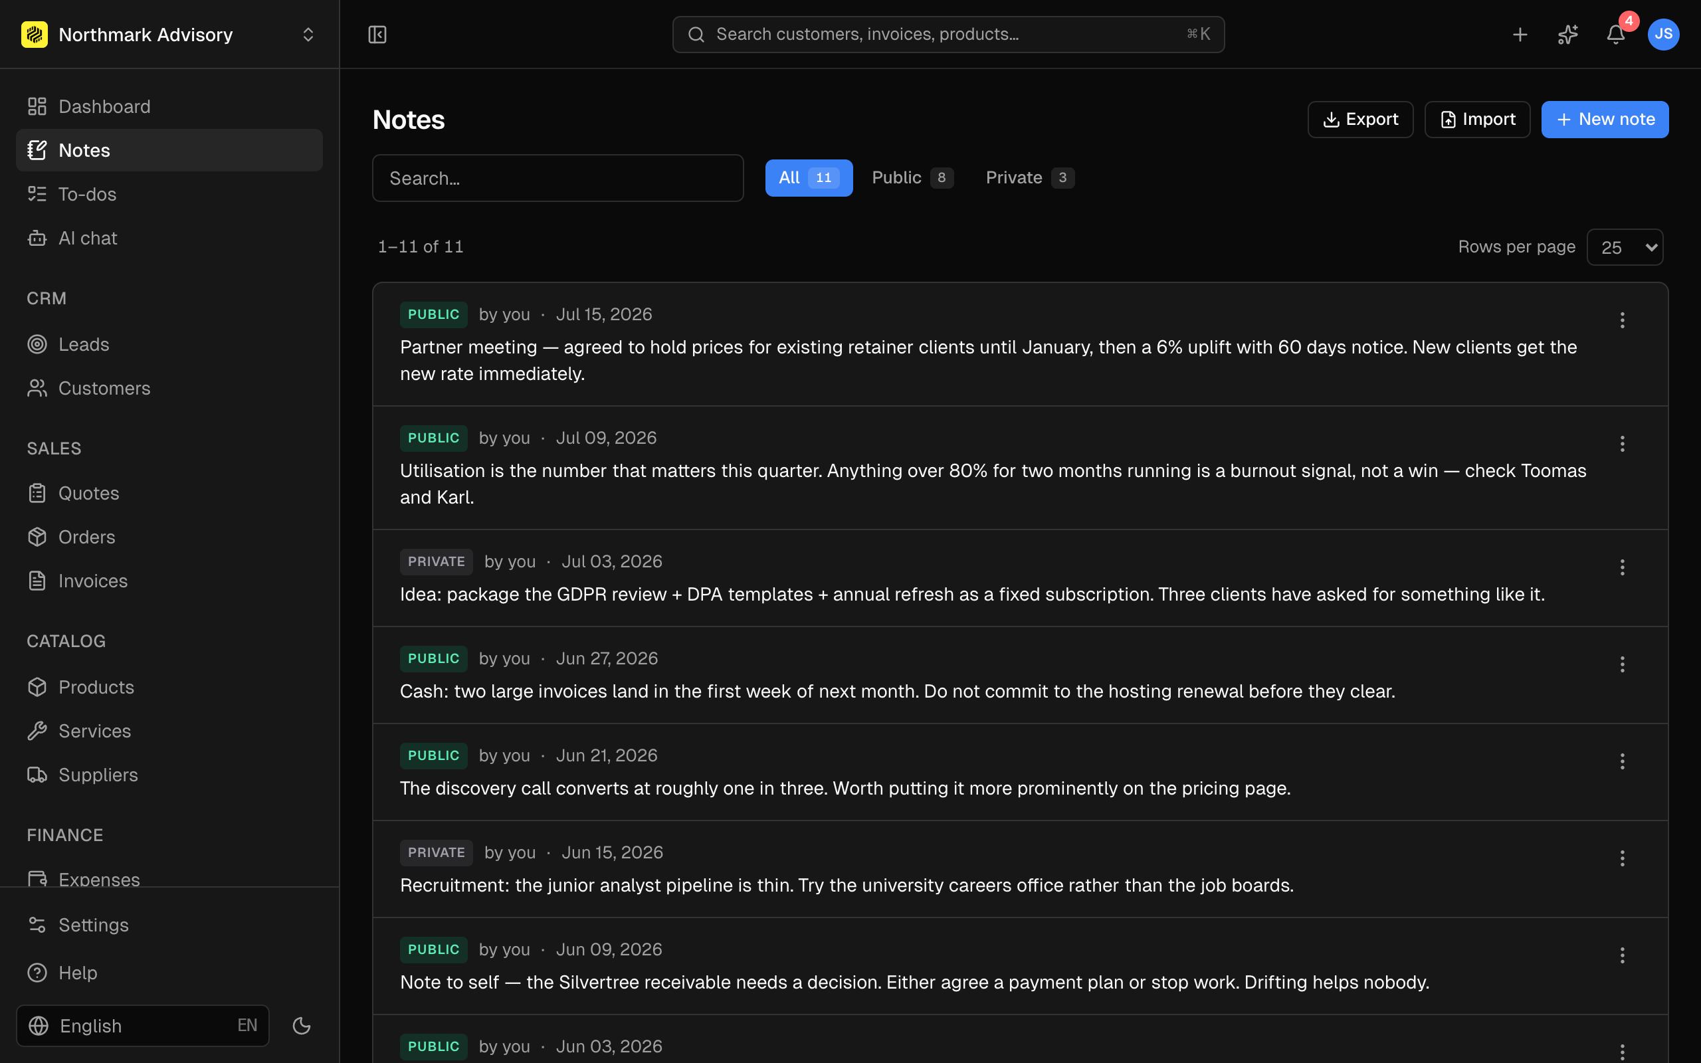Viewport: 1701px width, 1063px height.
Task: Expand the Northmark Advisory workspace switcher
Action: [x=169, y=35]
